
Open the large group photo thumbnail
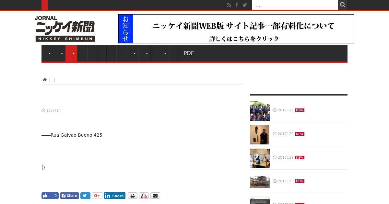click(260, 182)
